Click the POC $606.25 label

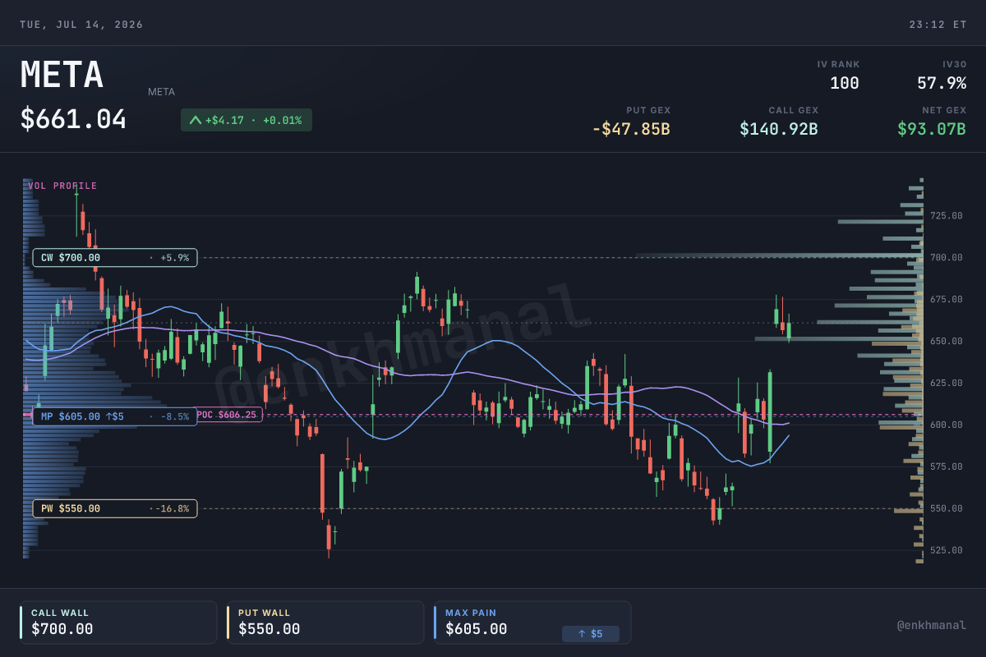point(227,415)
